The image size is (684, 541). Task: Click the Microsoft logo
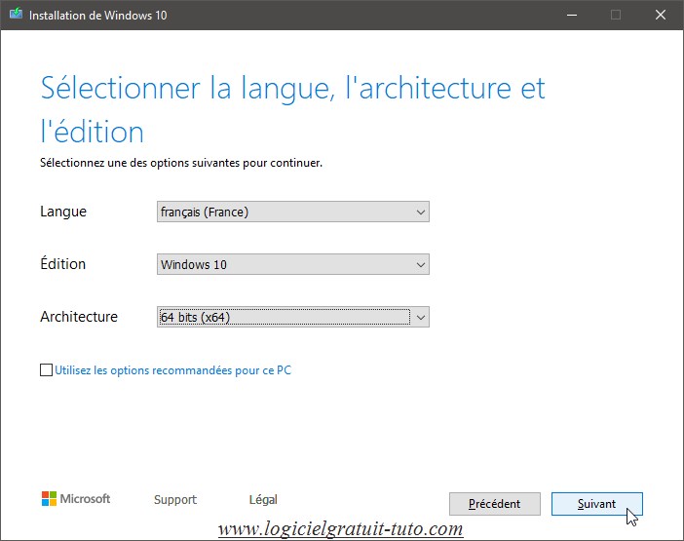(x=75, y=499)
